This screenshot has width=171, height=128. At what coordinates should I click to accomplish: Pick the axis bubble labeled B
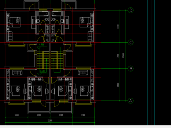click(131, 69)
